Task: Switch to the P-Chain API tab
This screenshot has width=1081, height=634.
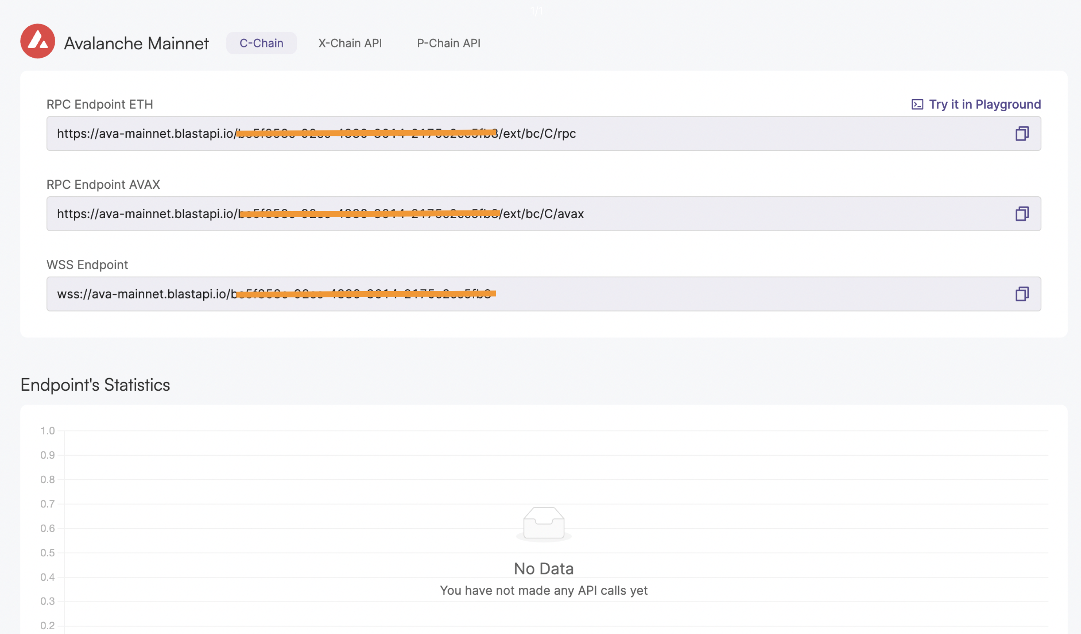Action: pyautogui.click(x=449, y=43)
